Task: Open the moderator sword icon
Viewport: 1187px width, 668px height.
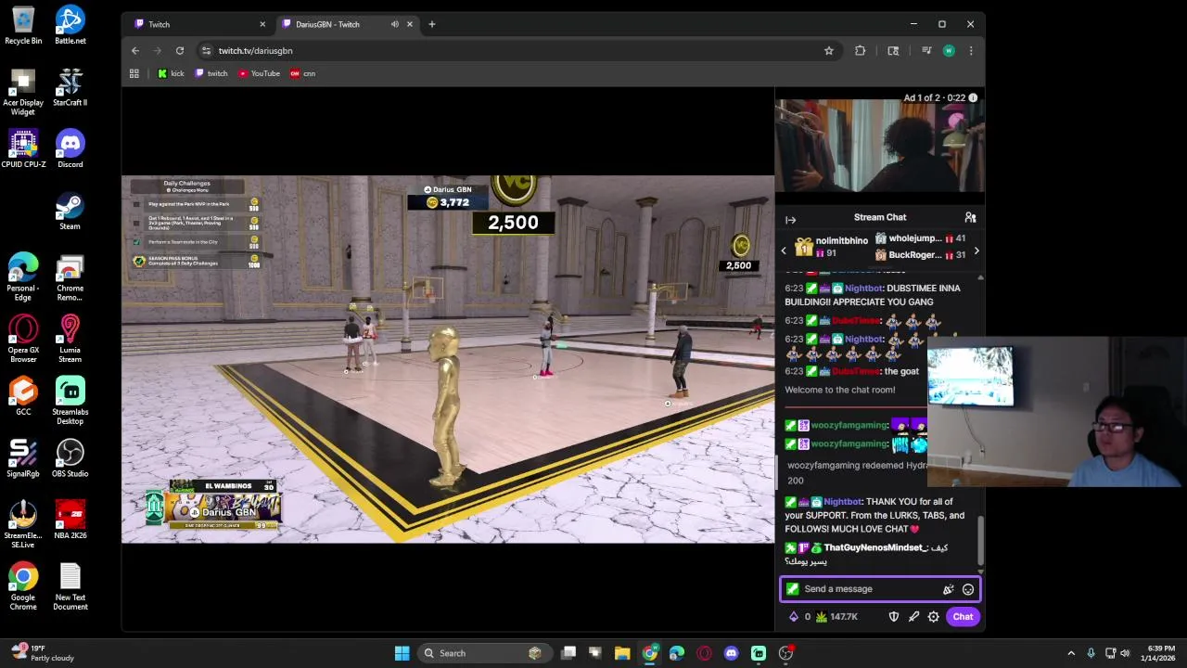Action: coord(913,617)
